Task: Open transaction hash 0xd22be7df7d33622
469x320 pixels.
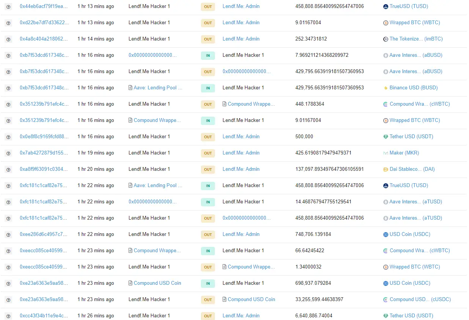Action: [44, 23]
